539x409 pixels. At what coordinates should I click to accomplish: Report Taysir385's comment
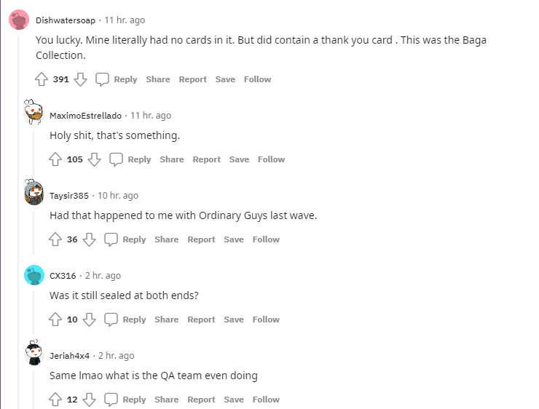point(201,239)
